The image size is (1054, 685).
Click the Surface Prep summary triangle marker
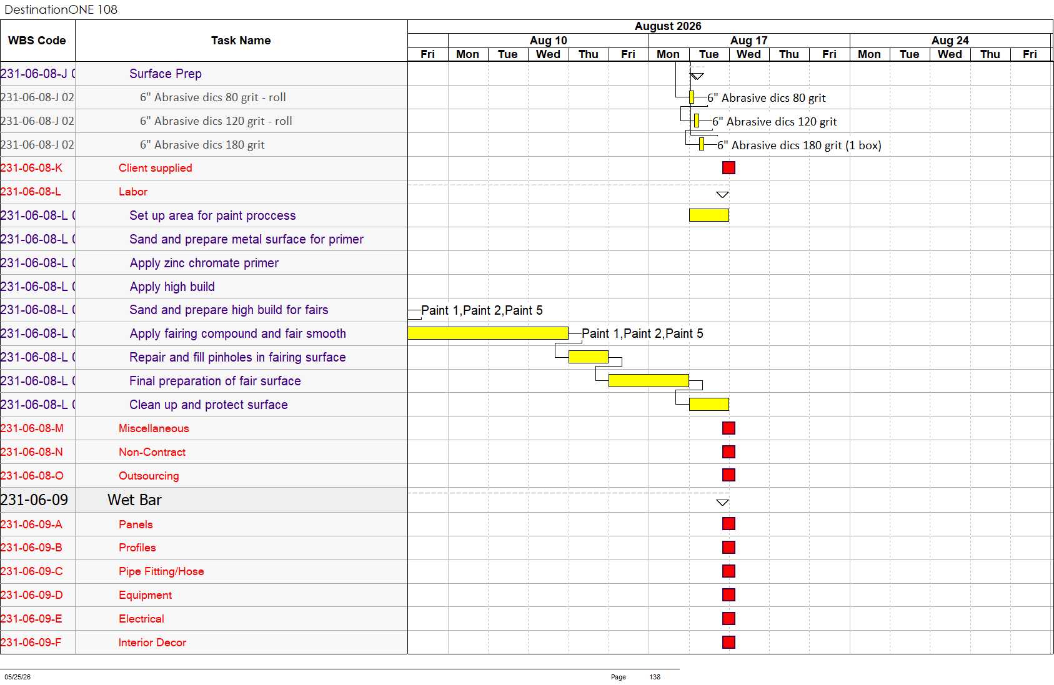click(697, 76)
